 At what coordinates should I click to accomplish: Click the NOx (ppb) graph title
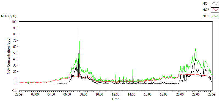[9, 16]
